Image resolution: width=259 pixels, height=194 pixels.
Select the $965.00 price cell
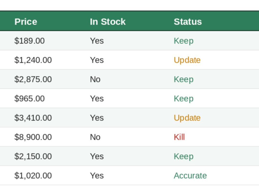point(30,99)
